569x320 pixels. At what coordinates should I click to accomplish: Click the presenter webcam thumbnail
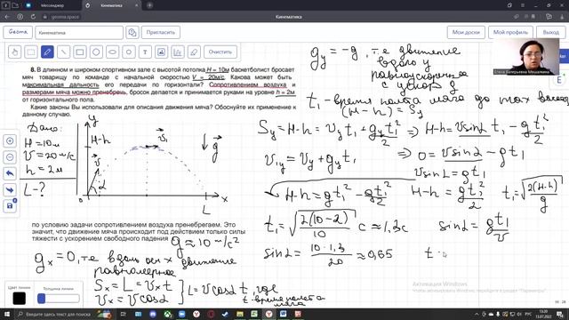526,57
